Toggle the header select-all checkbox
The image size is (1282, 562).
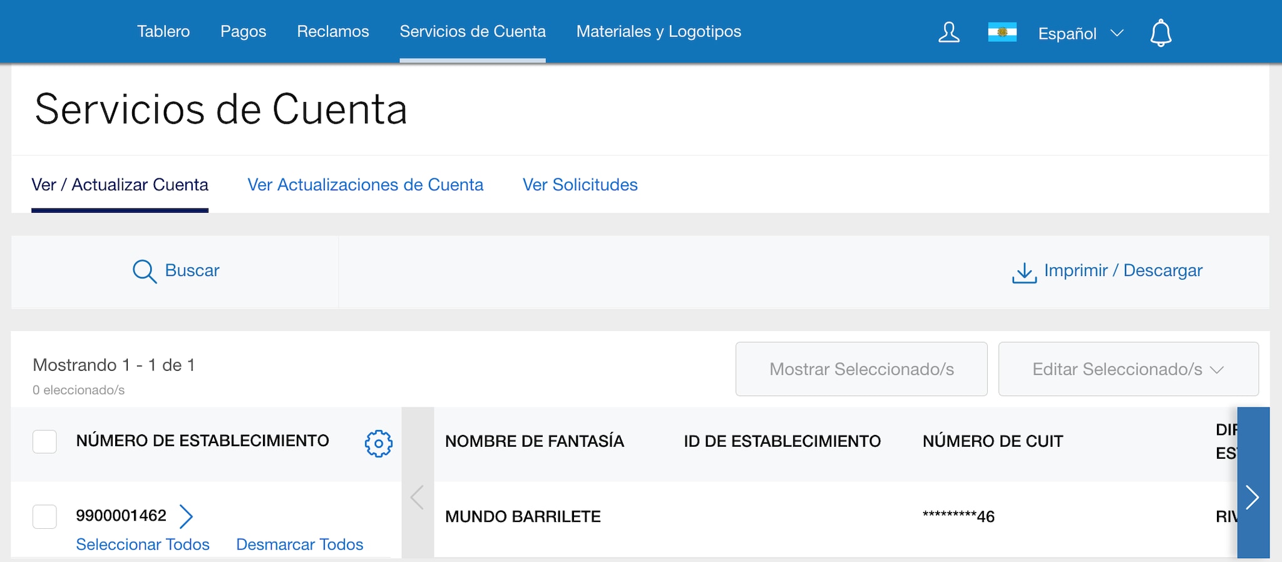click(x=44, y=441)
